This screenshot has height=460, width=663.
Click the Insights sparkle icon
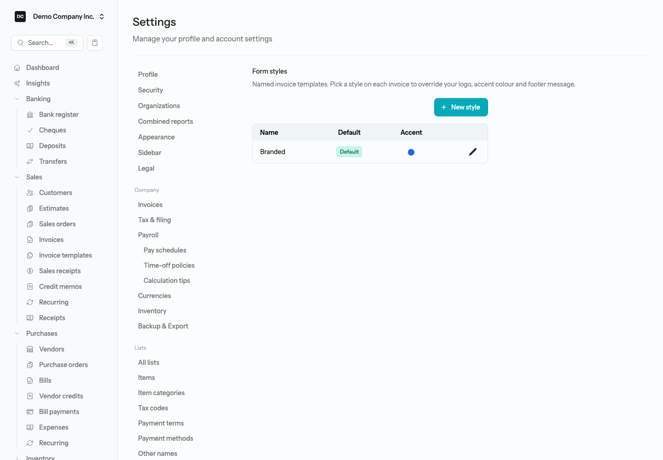[17, 83]
